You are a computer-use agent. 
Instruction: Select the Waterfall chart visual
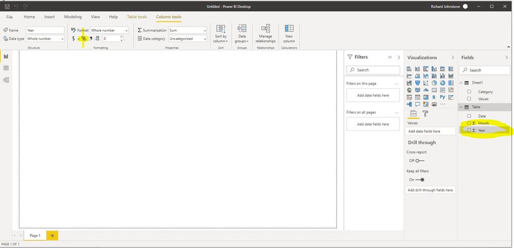tap(409, 83)
